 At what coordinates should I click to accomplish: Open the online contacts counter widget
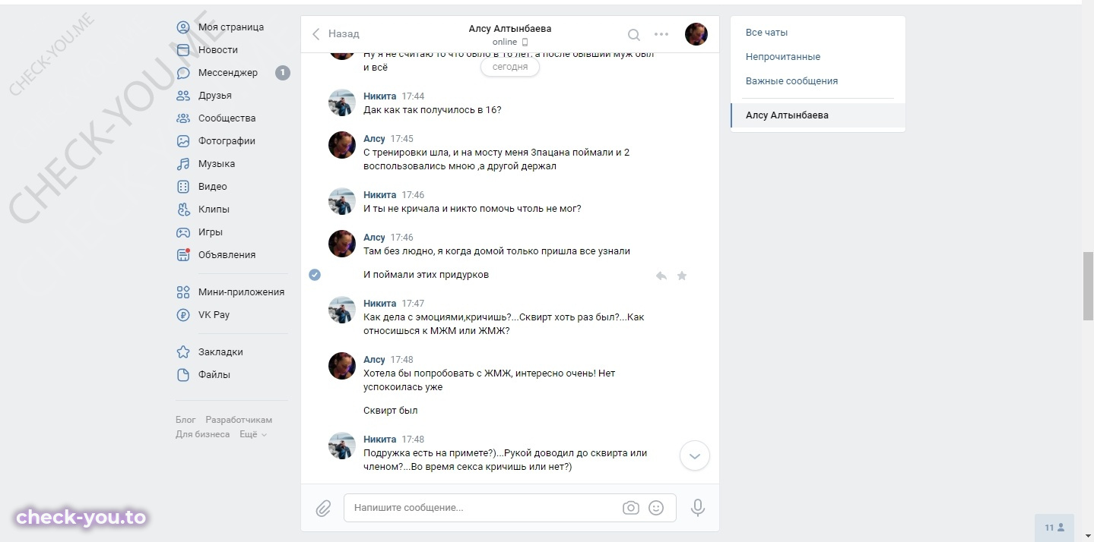(x=1054, y=528)
